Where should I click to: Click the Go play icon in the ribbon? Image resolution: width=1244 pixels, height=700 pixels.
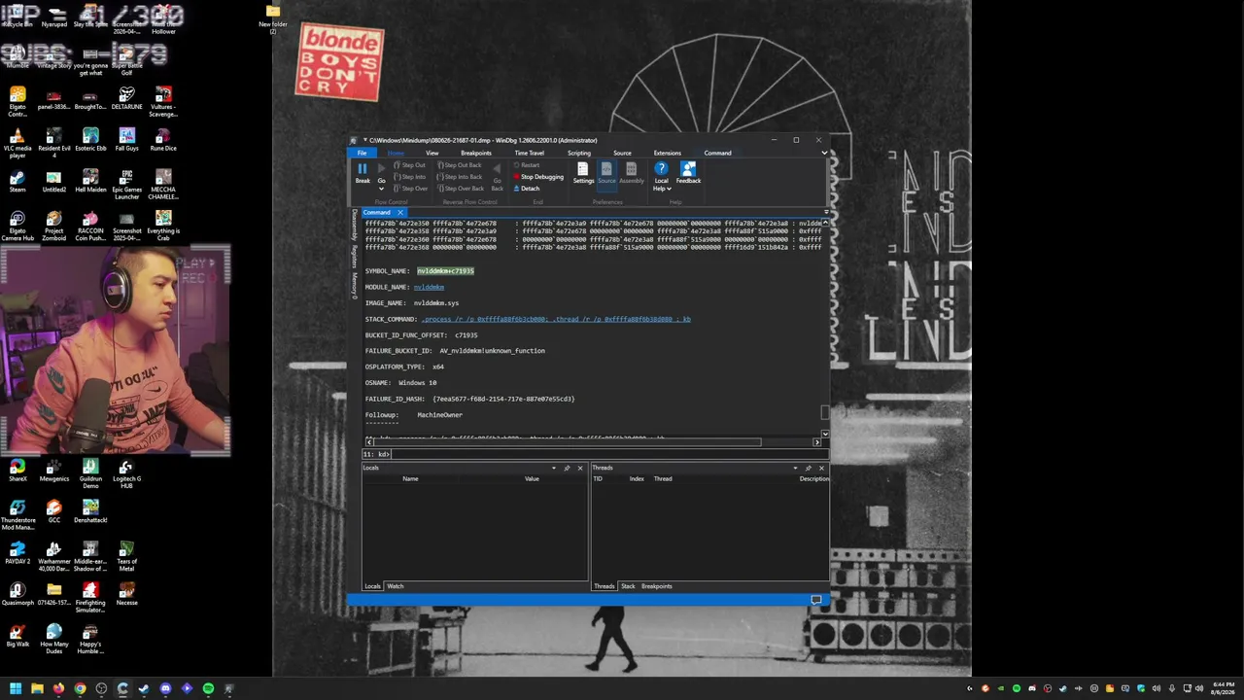coord(381,169)
